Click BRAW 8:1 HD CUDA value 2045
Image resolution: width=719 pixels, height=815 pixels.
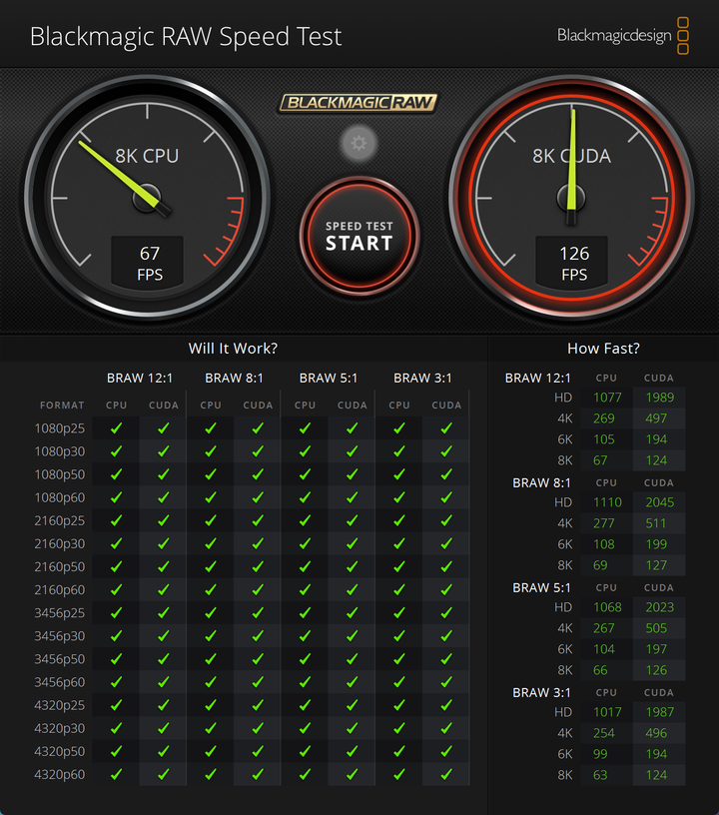tap(660, 502)
